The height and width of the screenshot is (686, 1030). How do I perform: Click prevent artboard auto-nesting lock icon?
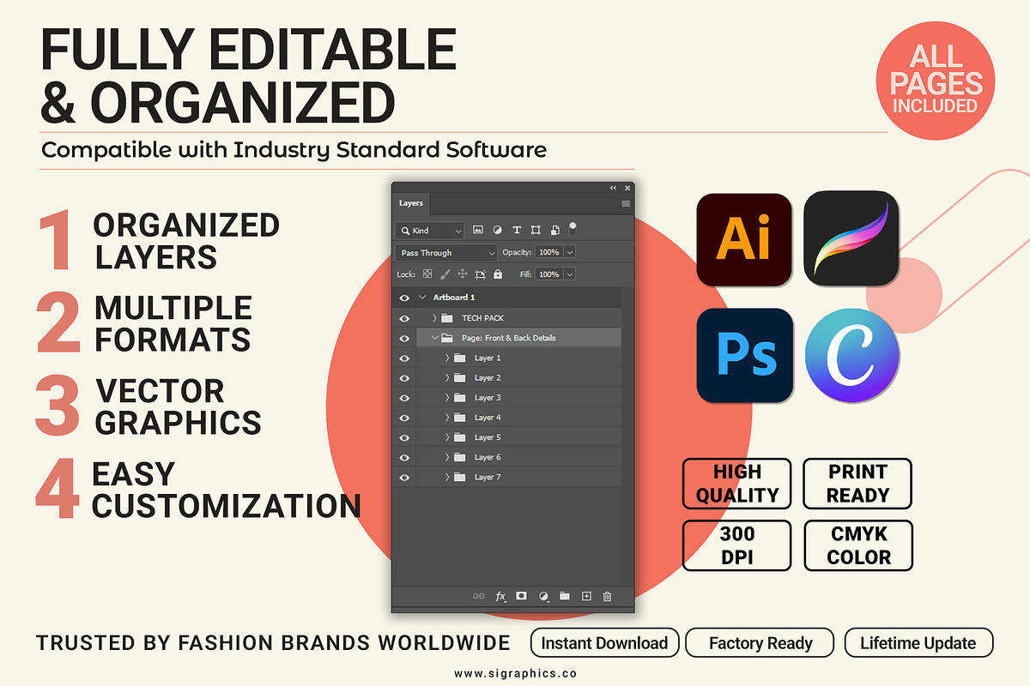point(480,274)
